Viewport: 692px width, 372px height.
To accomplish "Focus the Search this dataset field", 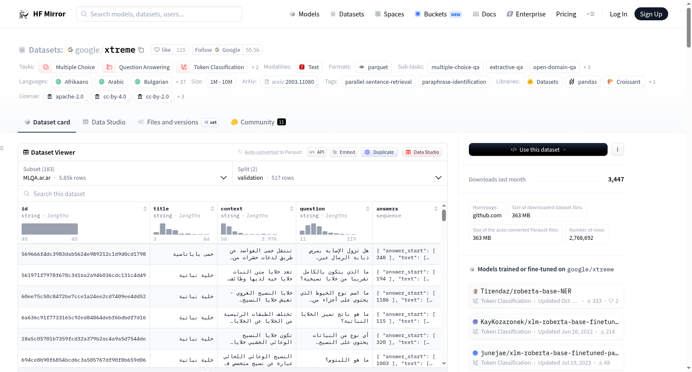I will [x=233, y=194].
